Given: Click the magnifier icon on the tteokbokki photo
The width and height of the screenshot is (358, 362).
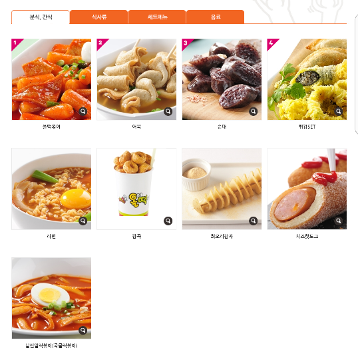Looking at the screenshot, I should [x=83, y=111].
